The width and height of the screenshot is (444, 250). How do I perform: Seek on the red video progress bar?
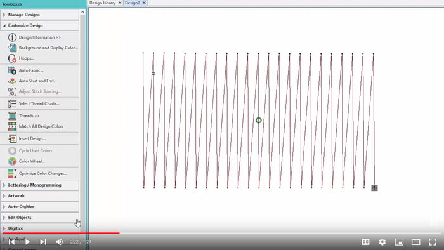[x=61, y=233]
